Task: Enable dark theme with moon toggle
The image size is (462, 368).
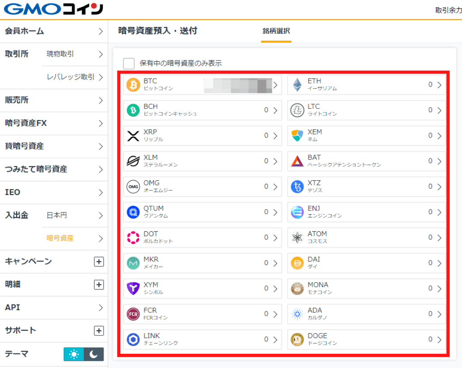Action: 93,354
